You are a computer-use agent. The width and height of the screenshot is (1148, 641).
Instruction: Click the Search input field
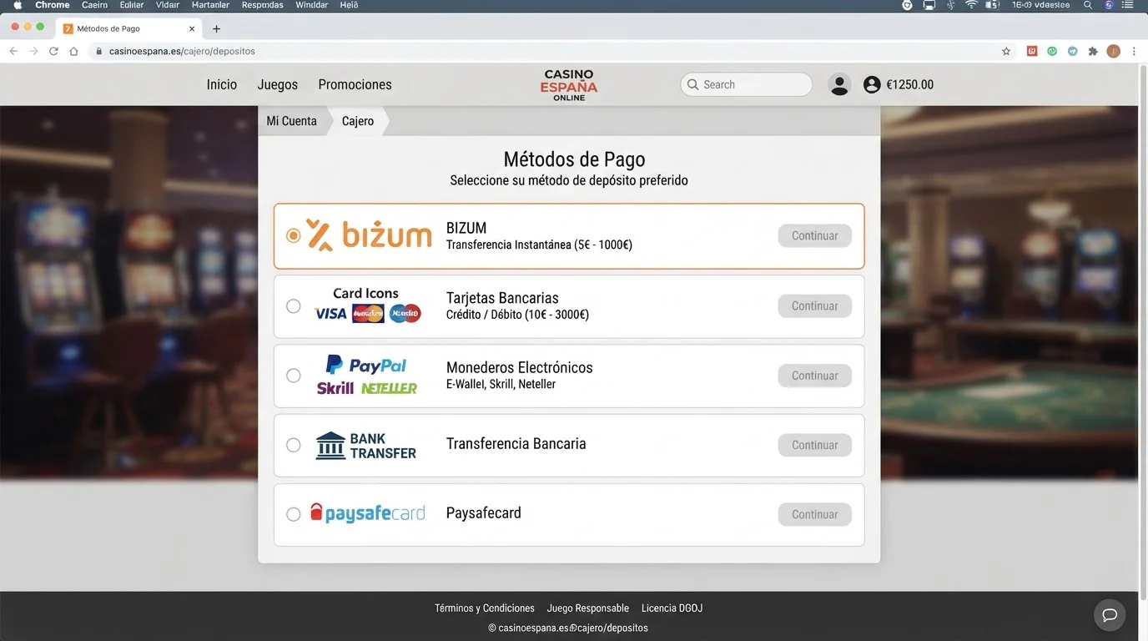point(747,84)
